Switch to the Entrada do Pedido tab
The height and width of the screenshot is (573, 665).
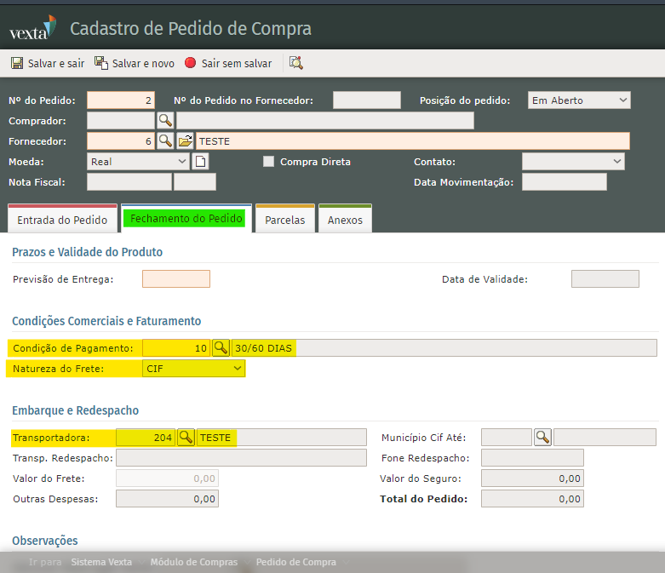(62, 220)
